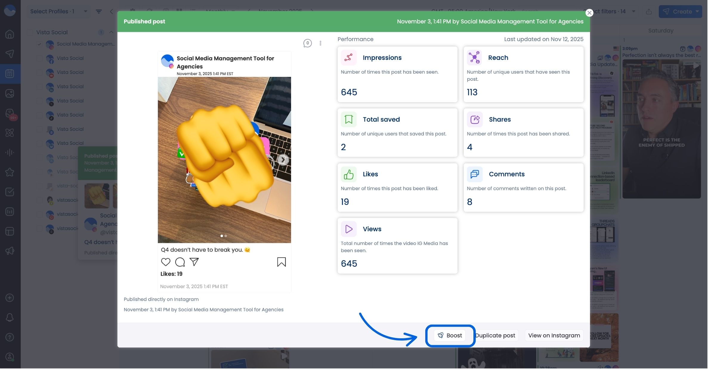This screenshot has width=708, height=369.
Task: Open the Reviews star icon in sidebar
Action: tap(10, 172)
